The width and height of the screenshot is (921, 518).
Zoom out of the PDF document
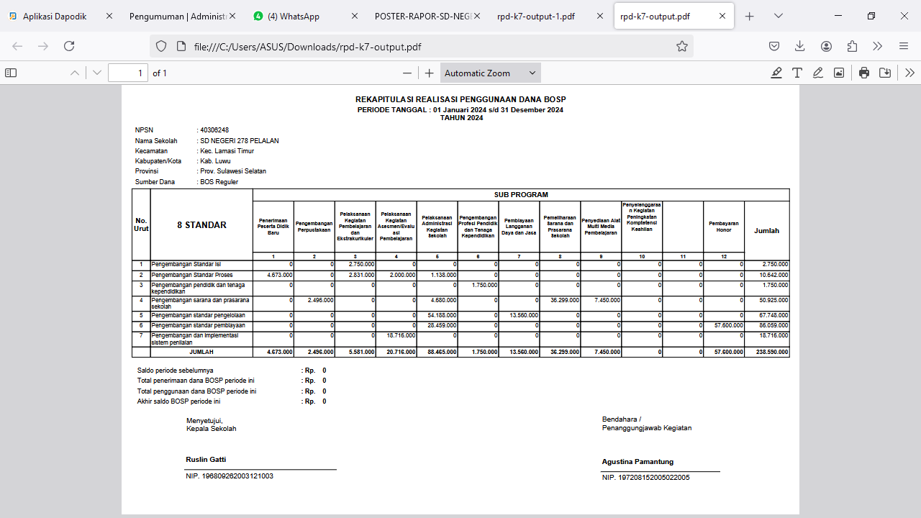tap(407, 73)
